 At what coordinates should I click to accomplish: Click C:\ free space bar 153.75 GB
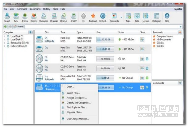pos(105,39)
